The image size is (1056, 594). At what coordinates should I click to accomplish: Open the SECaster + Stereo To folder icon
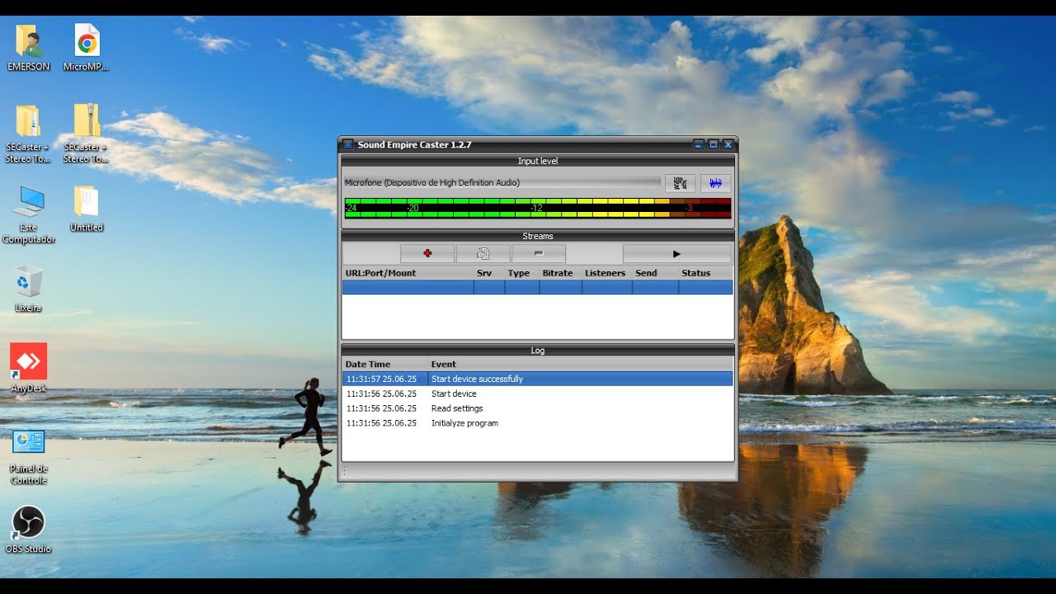point(29,134)
